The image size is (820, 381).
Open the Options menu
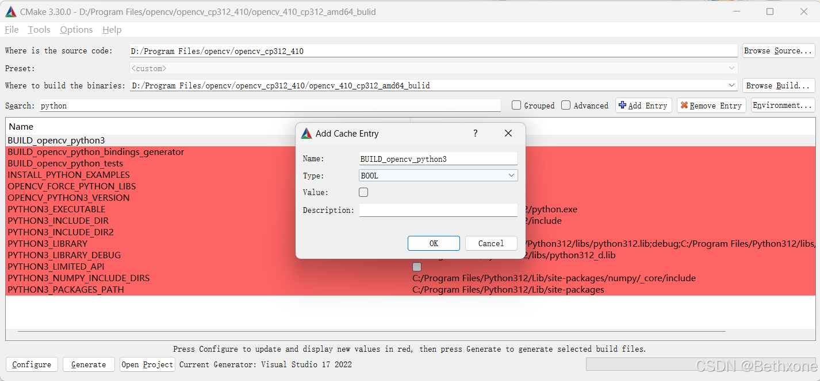[x=76, y=30]
